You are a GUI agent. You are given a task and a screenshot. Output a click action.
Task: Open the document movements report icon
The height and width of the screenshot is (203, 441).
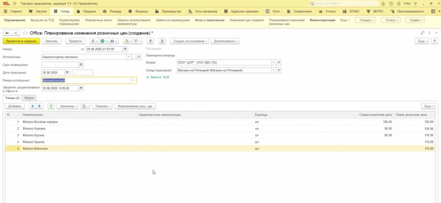click(94, 41)
